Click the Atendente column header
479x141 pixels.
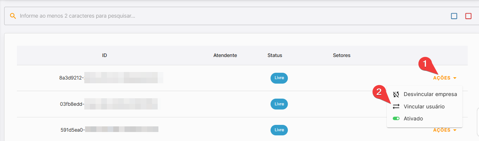click(225, 55)
